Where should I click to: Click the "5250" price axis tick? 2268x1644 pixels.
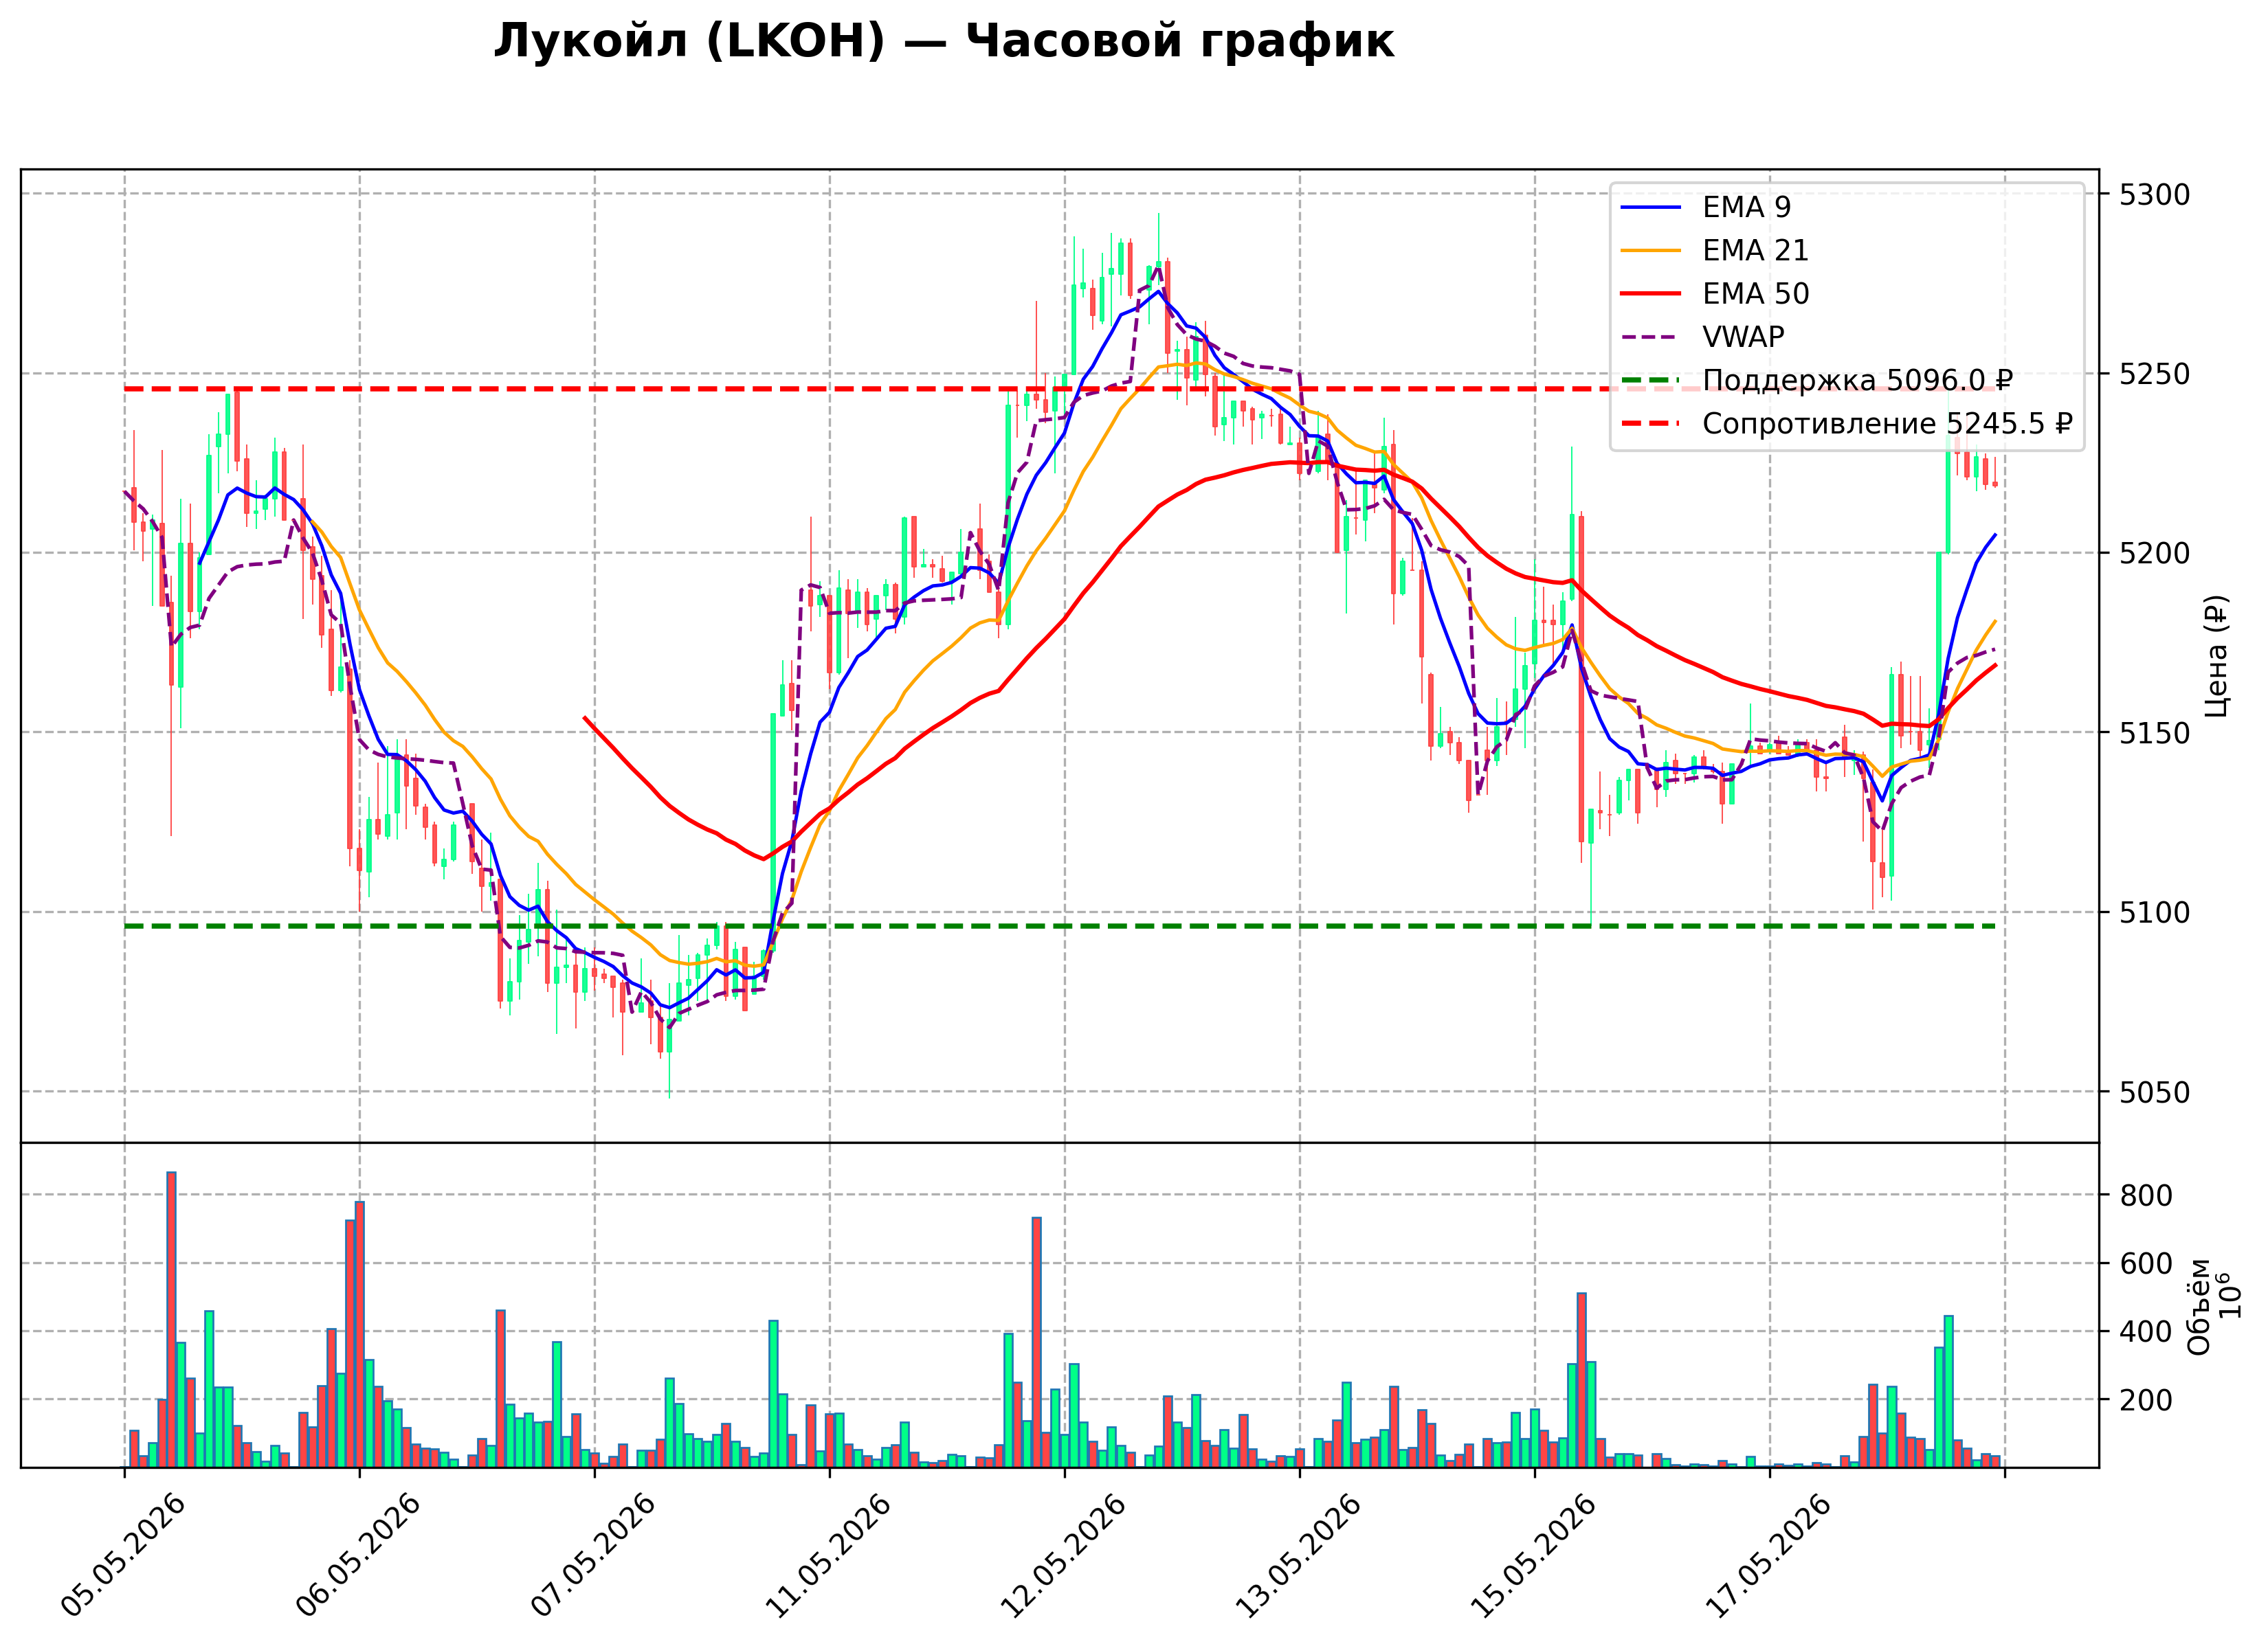pos(2154,375)
